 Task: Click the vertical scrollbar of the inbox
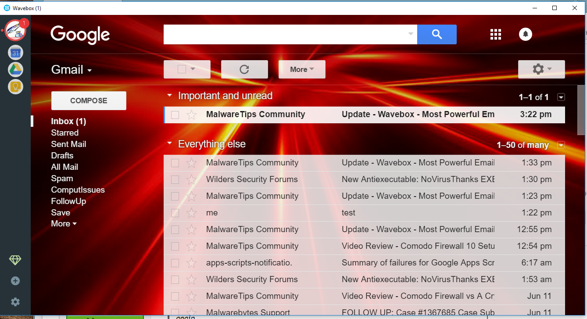[x=581, y=110]
